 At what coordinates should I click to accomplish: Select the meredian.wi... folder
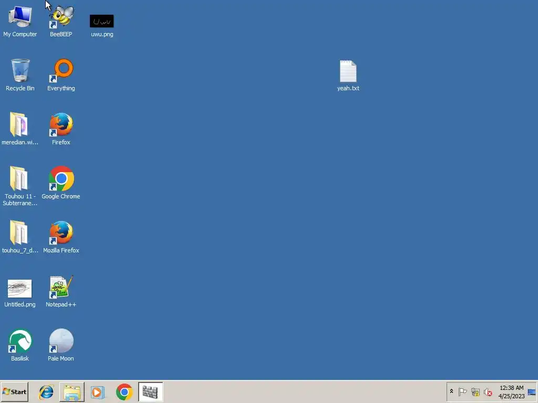pos(20,129)
